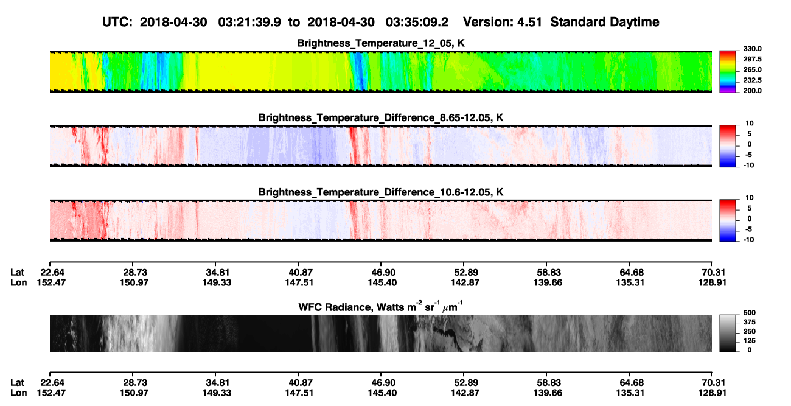Click longitude 149.33 below the WFC panel
This screenshot has width=791, height=406.
(217, 392)
